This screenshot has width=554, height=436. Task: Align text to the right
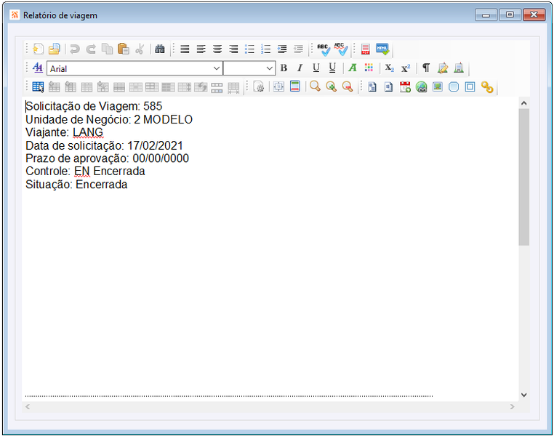pos(233,49)
